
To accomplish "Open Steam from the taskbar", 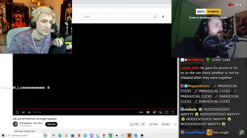I will pyautogui.click(x=110, y=135).
